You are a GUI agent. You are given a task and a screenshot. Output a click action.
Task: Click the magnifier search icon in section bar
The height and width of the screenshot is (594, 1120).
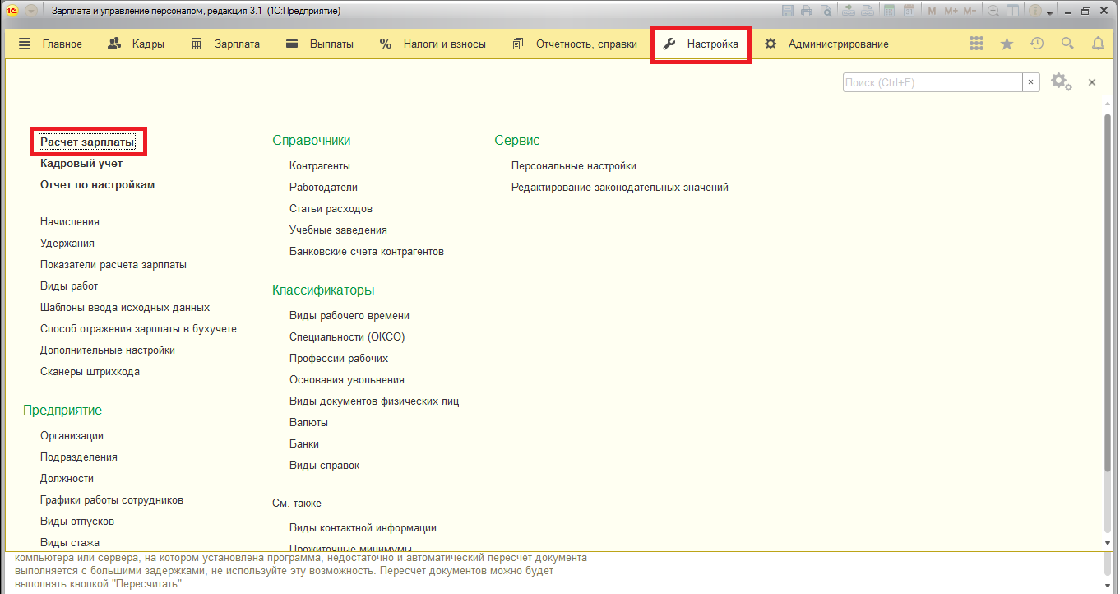click(1067, 44)
